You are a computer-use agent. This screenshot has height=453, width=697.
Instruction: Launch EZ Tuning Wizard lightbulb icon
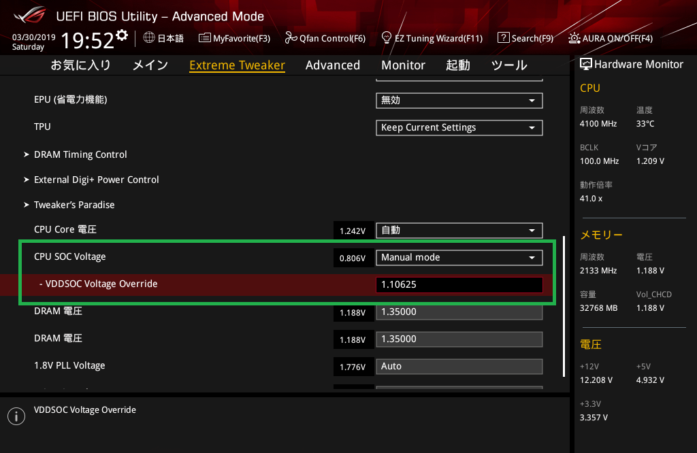tap(387, 38)
